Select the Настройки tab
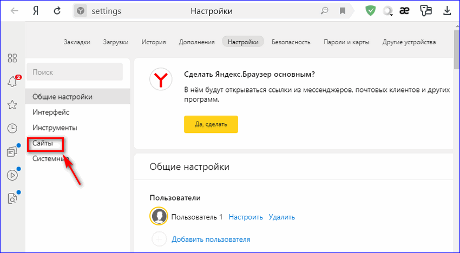The height and width of the screenshot is (253, 460). tap(243, 42)
